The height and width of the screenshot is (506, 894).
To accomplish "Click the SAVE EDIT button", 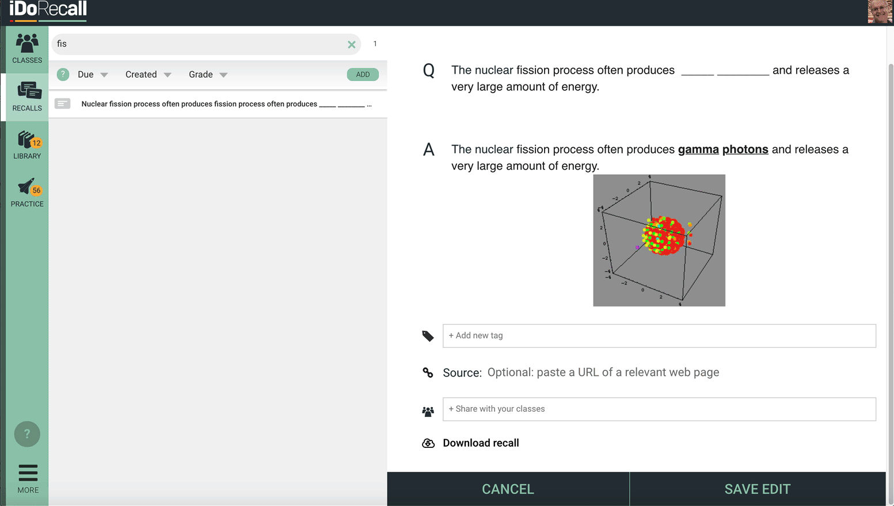I will [x=758, y=489].
